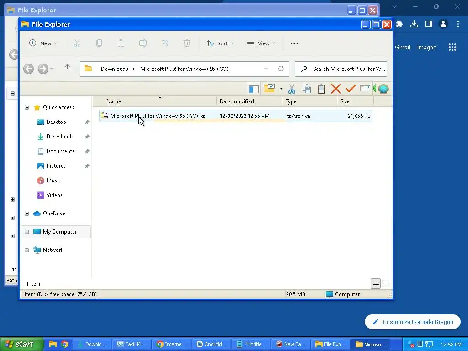Click the scissors Cut icon in classic toolbar
Viewport: 468px width, 351px height.
292,89
